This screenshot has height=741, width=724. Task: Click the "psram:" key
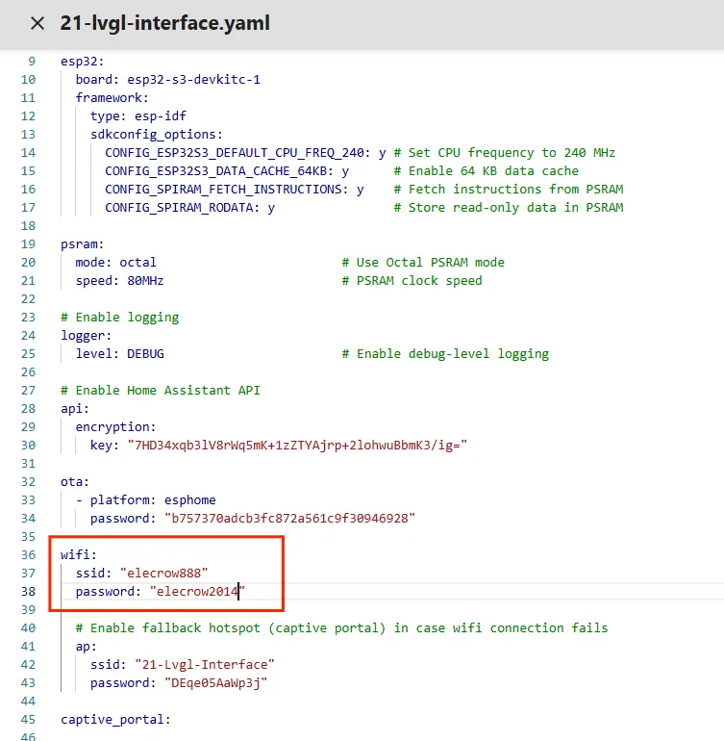tap(82, 243)
